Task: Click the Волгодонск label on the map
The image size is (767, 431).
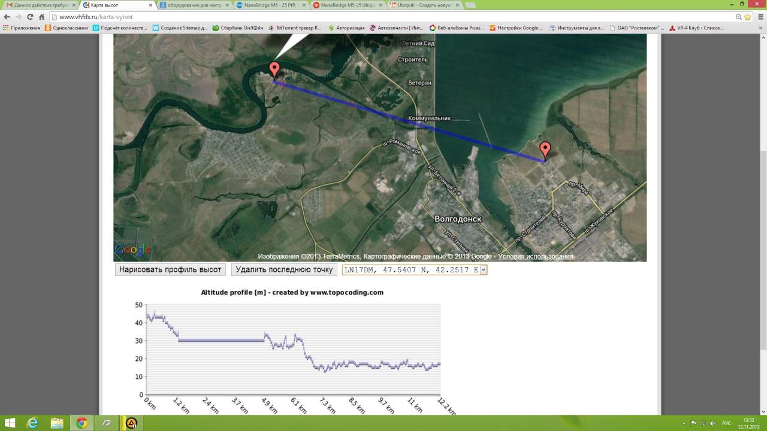Action: 458,219
